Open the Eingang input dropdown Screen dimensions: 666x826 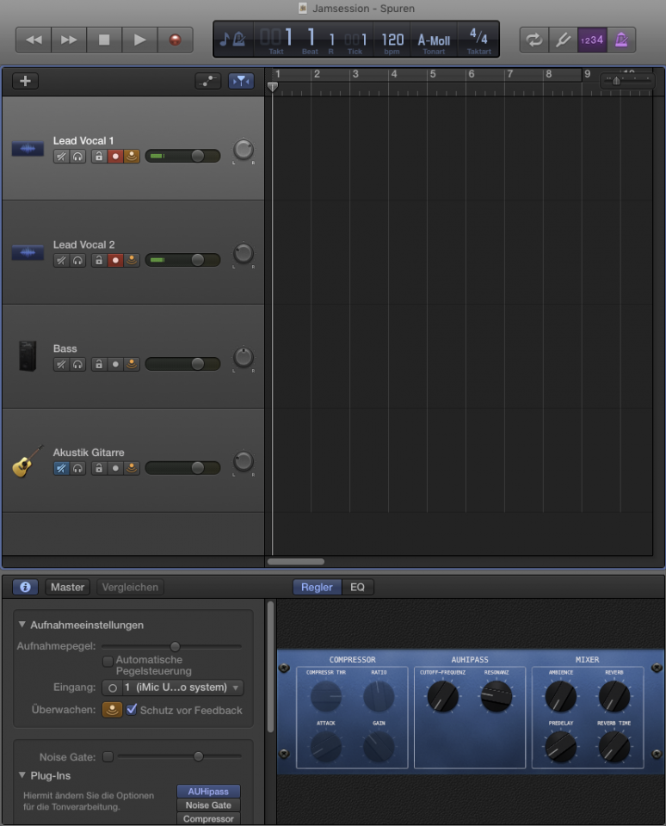coord(182,687)
